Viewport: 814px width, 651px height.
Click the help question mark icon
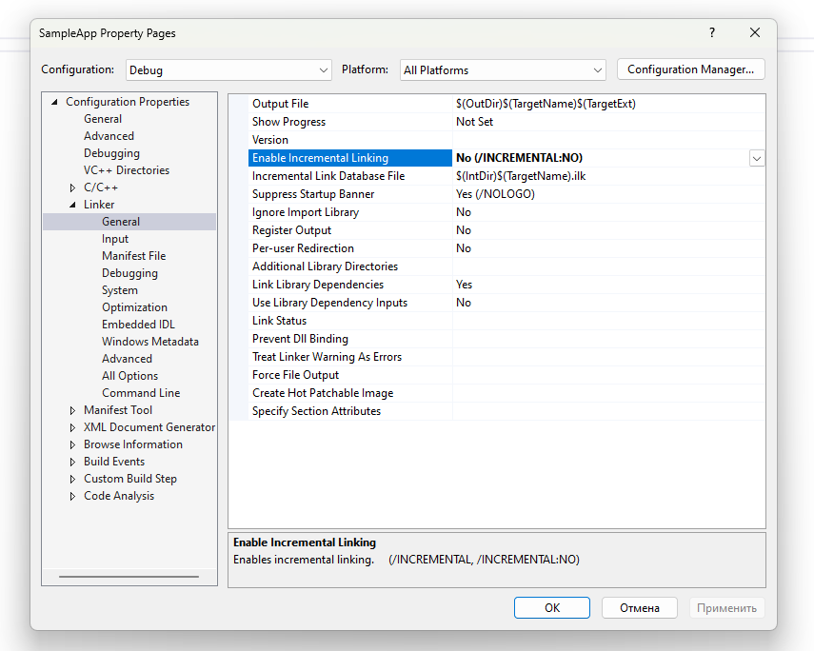tap(711, 32)
